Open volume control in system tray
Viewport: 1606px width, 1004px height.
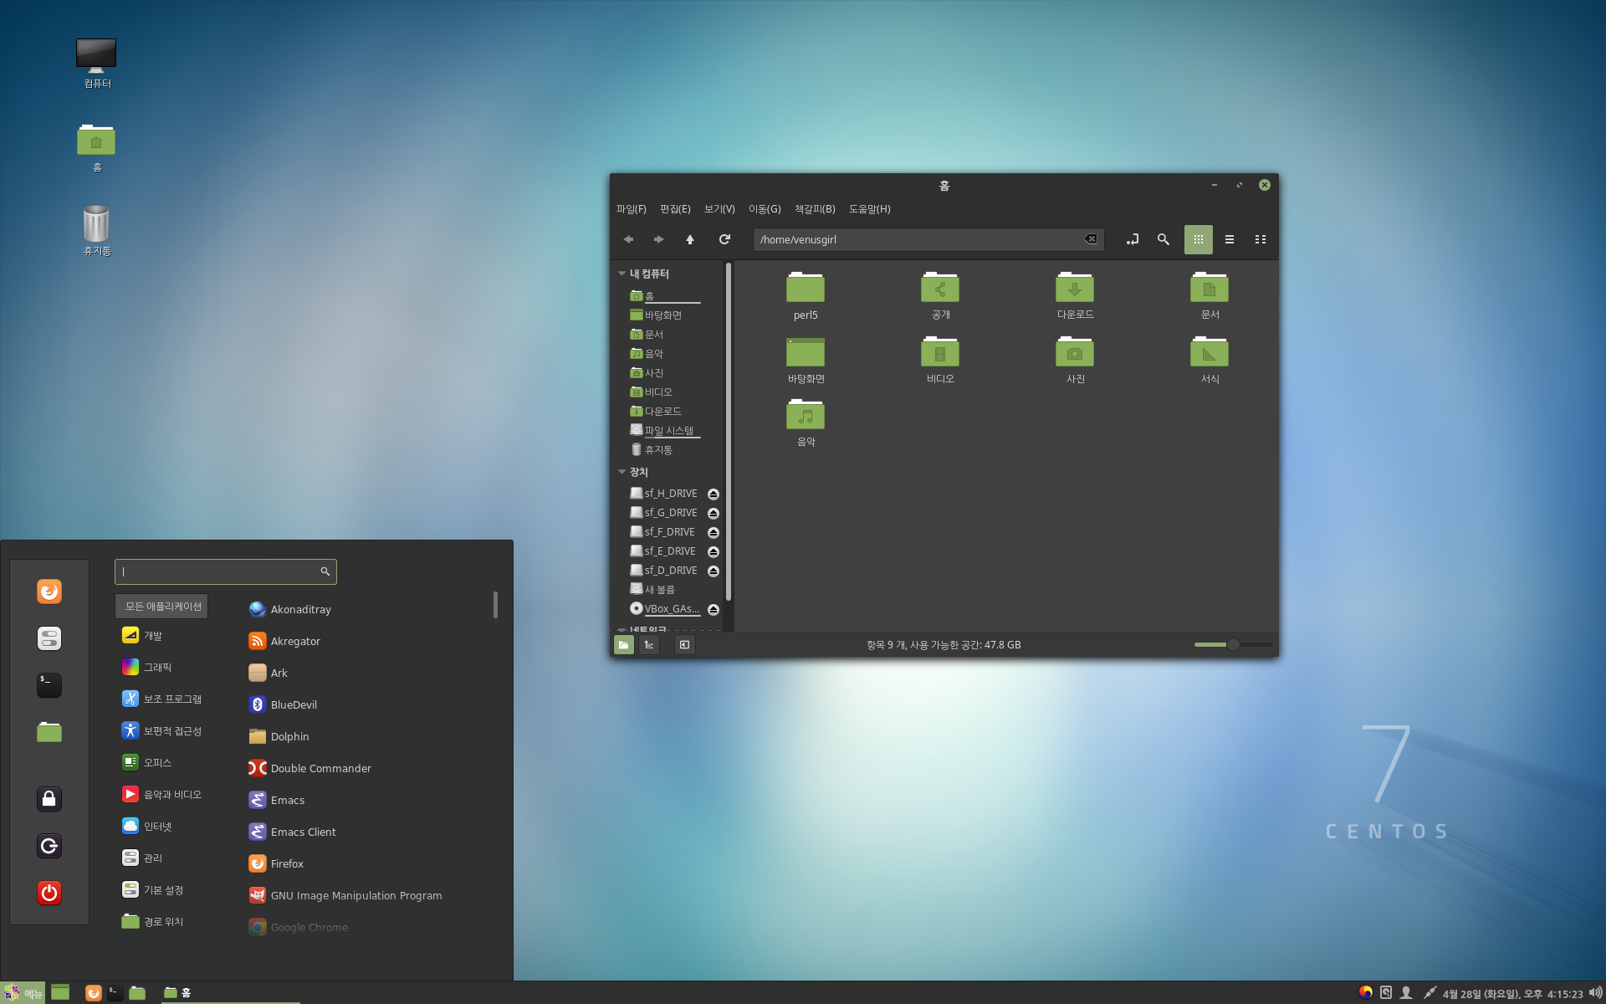[1595, 993]
